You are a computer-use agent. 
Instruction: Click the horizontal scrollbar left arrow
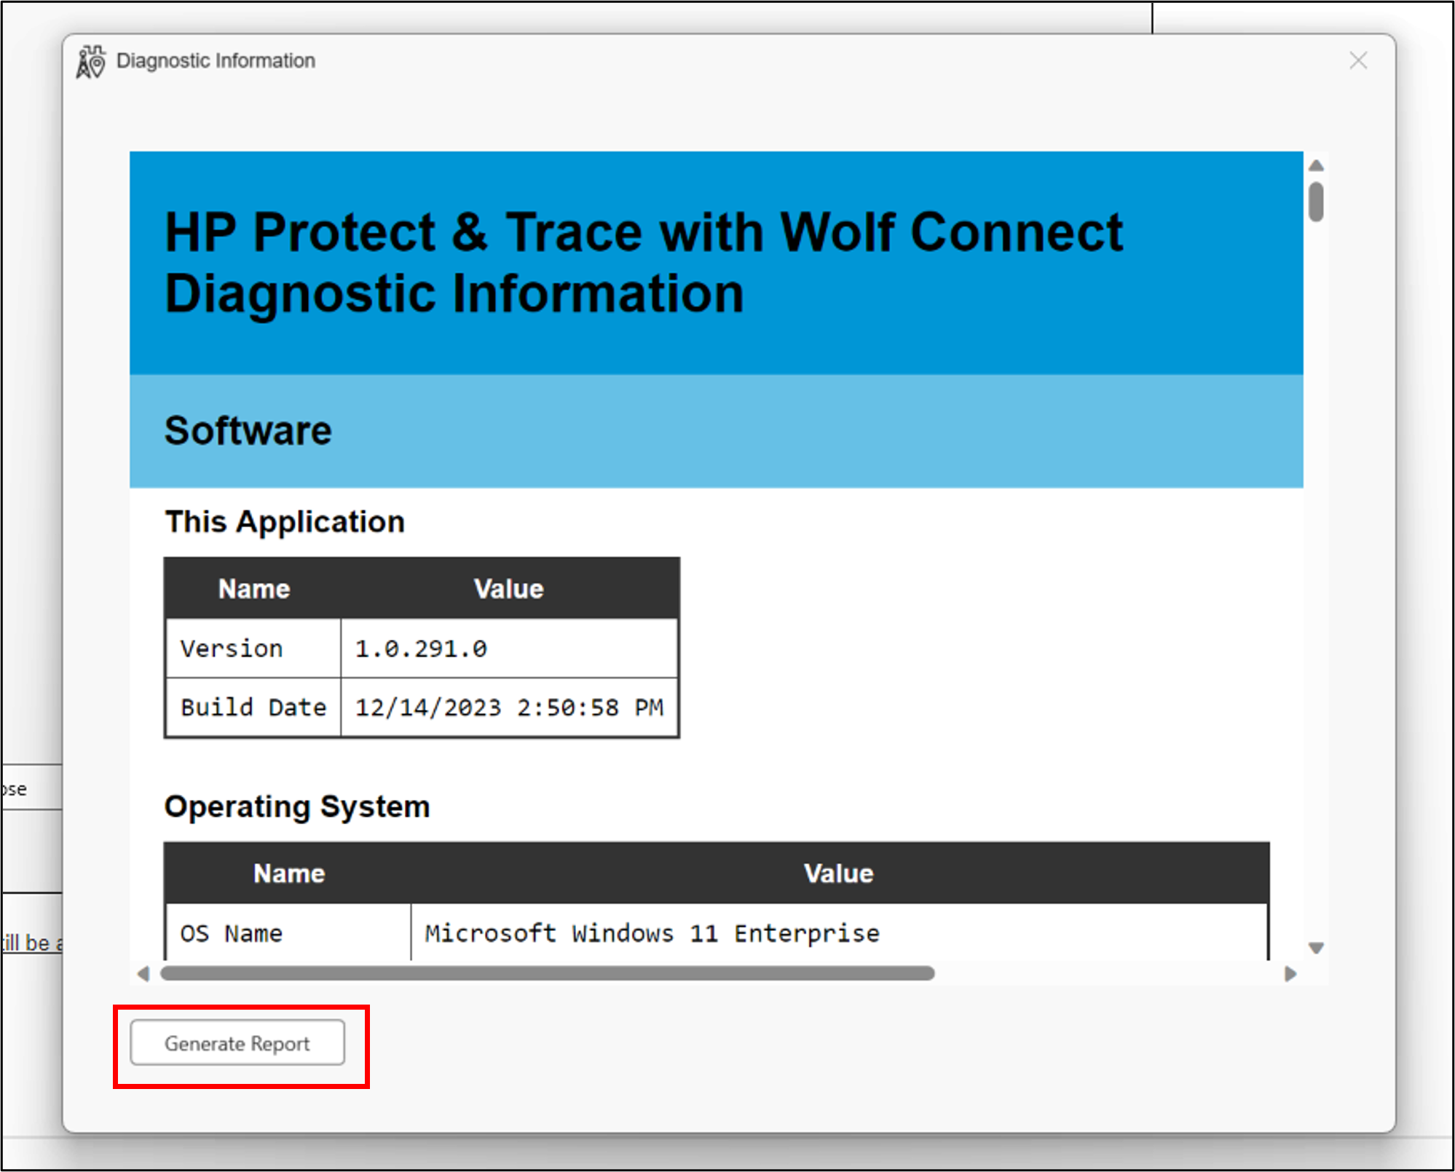[x=143, y=972]
